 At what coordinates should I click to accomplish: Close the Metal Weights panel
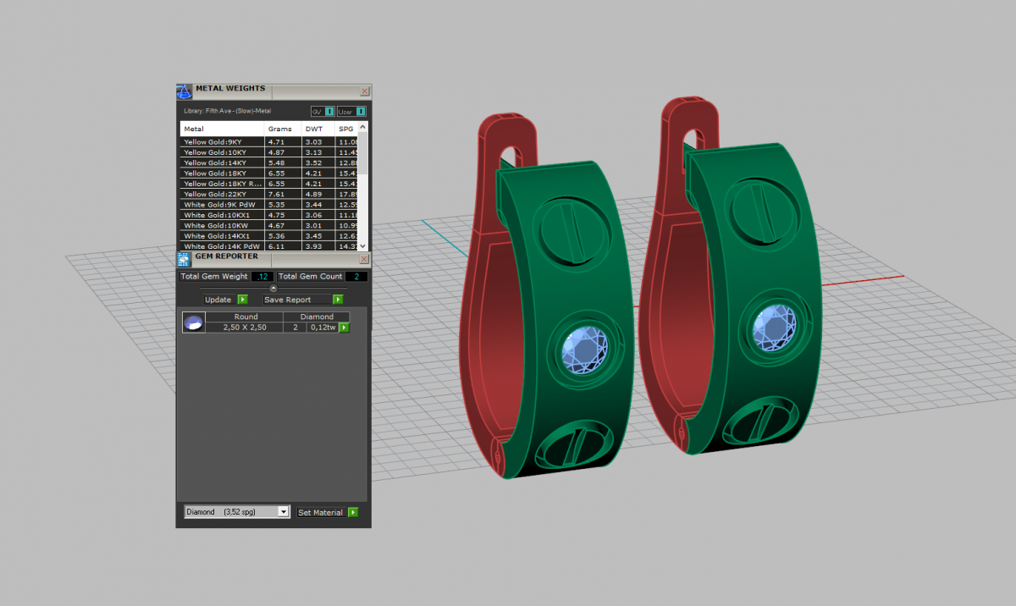pos(365,91)
